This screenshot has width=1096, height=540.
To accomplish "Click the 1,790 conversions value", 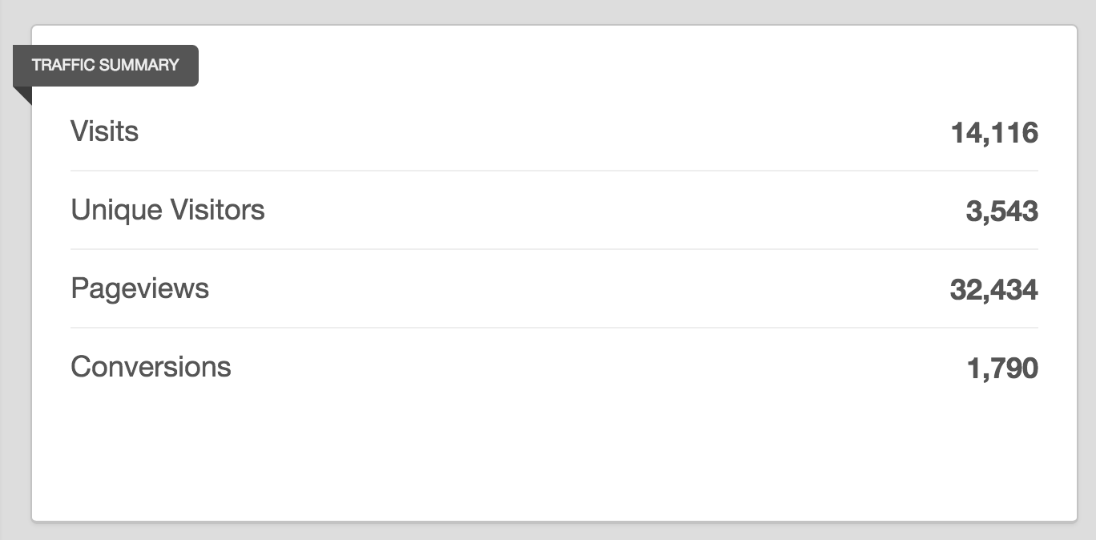I will (1002, 368).
